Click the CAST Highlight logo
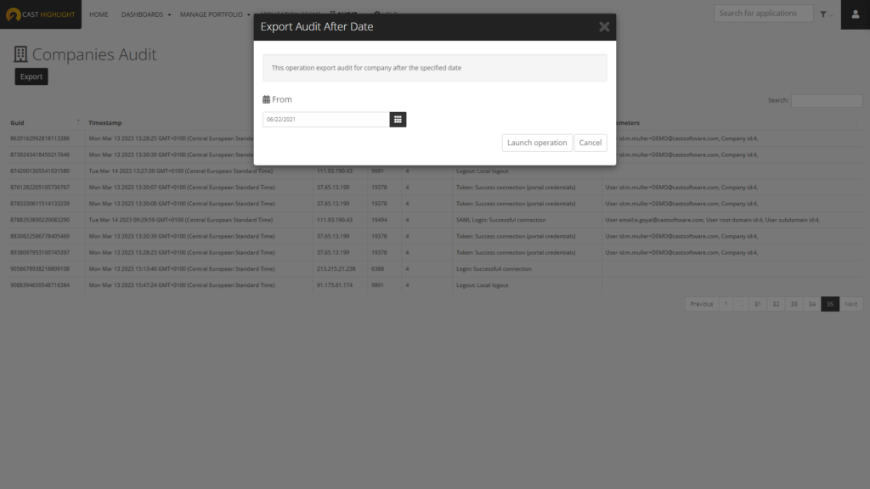The height and width of the screenshot is (489, 870). pyautogui.click(x=41, y=14)
